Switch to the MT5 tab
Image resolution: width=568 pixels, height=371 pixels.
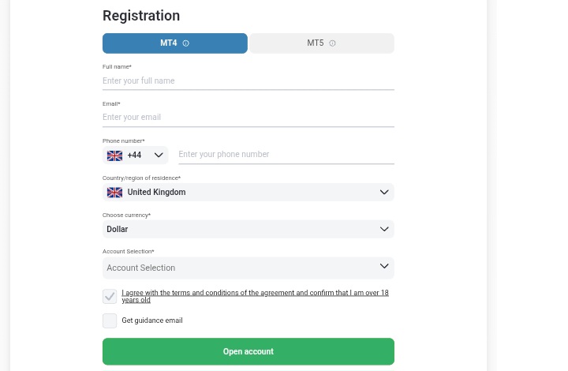322,43
